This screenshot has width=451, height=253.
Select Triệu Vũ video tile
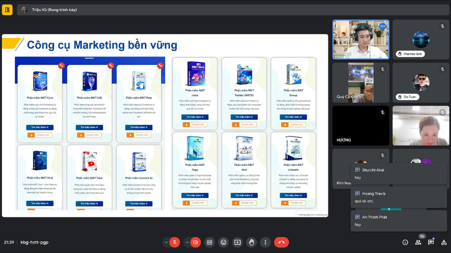361,39
